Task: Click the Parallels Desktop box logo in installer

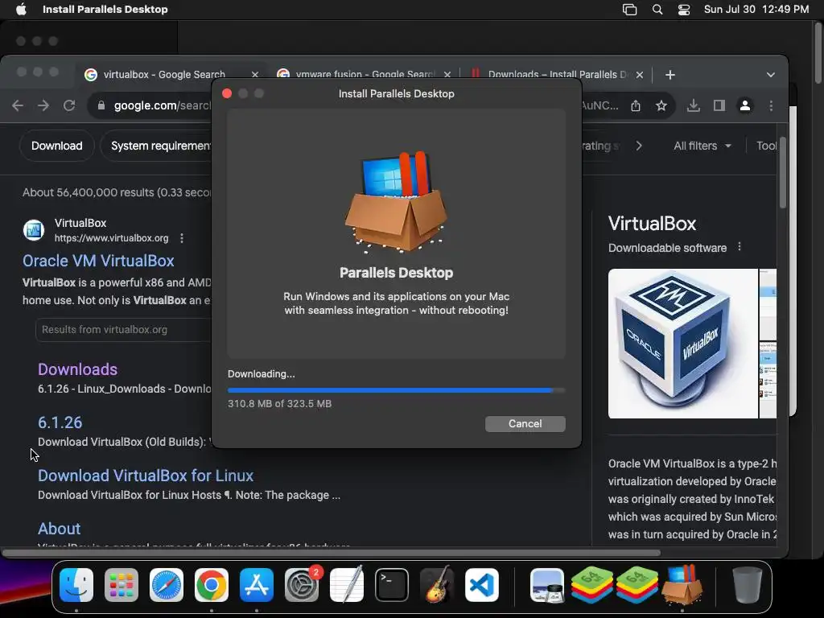Action: (x=396, y=200)
